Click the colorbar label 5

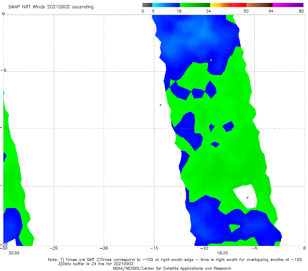[153, 11]
